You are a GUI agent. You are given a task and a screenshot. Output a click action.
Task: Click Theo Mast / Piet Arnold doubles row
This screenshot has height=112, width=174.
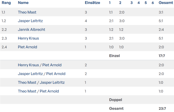click(x=38, y=91)
